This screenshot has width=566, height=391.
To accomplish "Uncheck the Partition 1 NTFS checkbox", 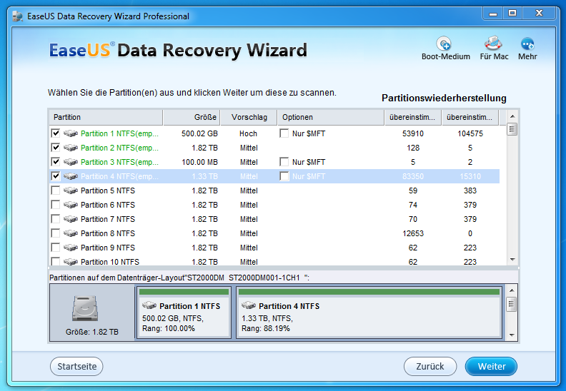I will [56, 133].
